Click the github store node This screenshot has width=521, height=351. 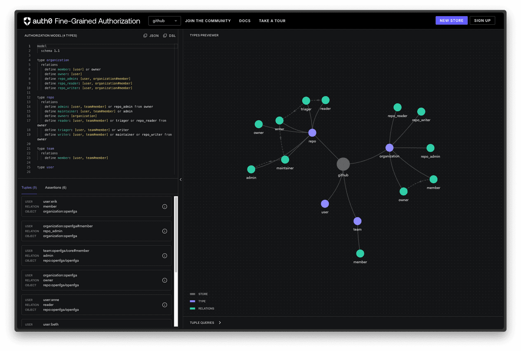pyautogui.click(x=343, y=164)
